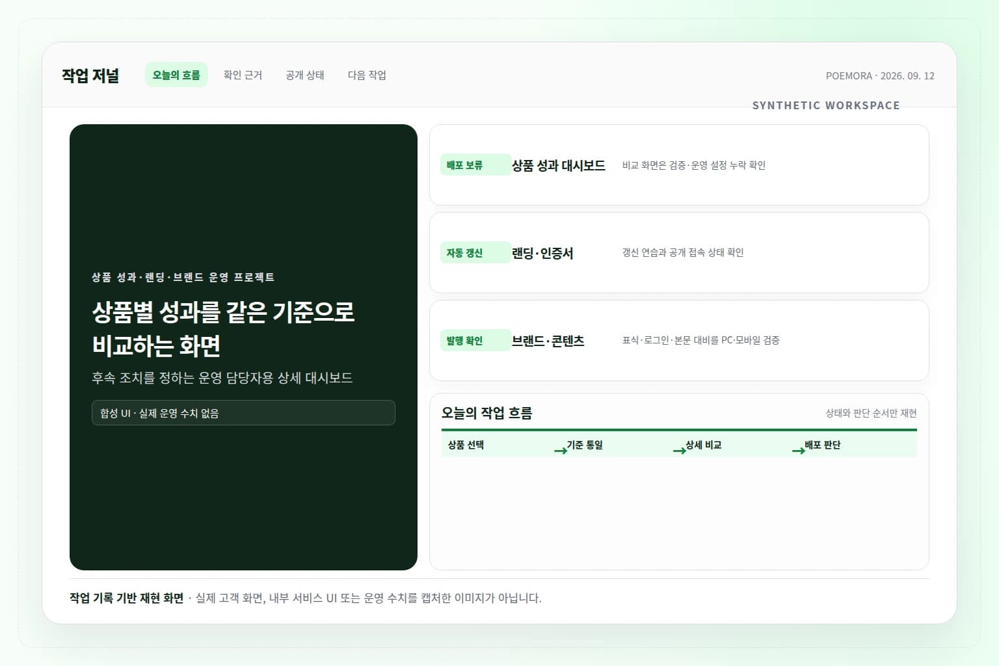Click the arrow before 배포 판단
Image resolution: width=999 pixels, height=666 pixels.
(x=799, y=450)
